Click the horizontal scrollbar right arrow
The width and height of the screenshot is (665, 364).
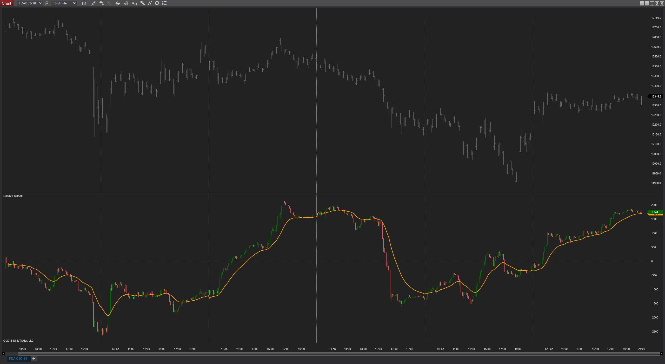coord(661,354)
